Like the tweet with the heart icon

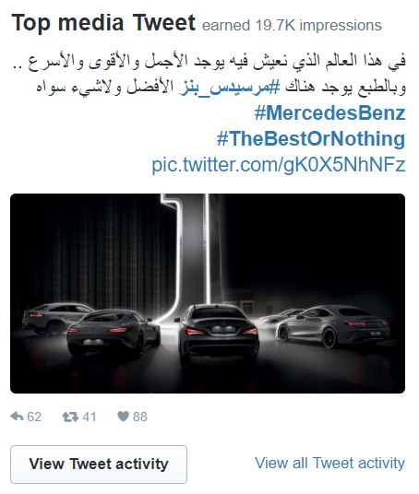[123, 417]
